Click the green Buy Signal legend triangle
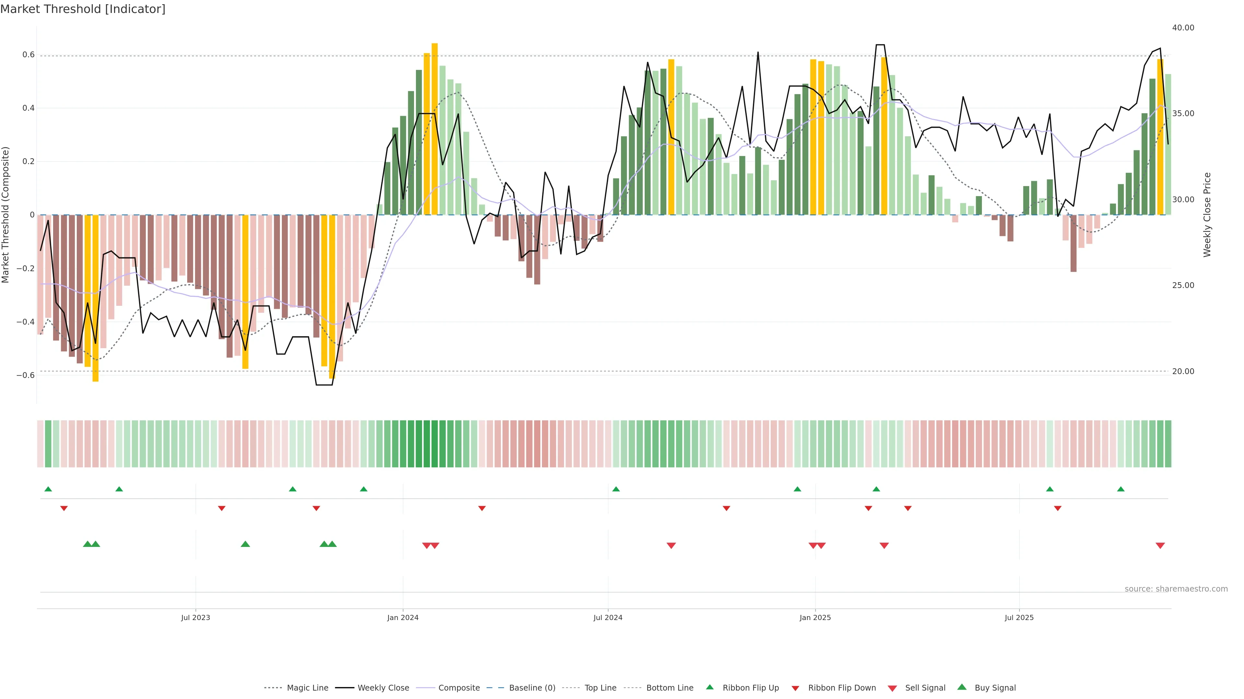The image size is (1244, 699). point(962,687)
